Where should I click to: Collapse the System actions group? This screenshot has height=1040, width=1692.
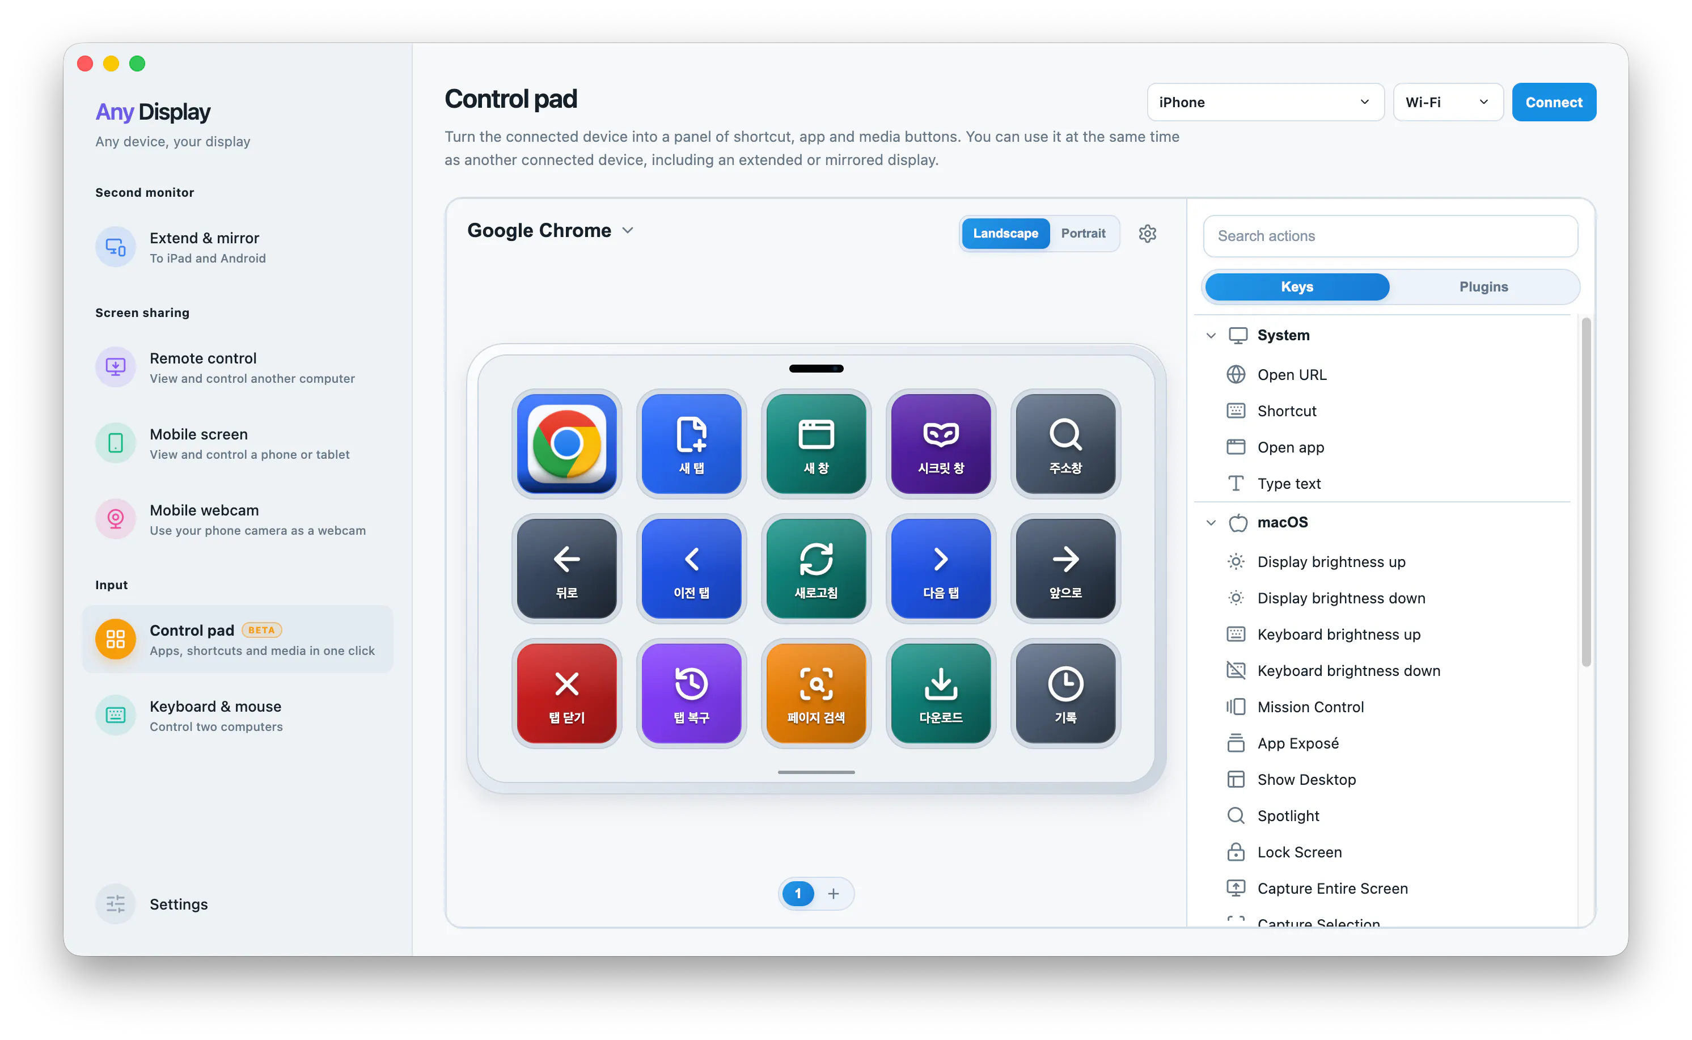[x=1211, y=335]
